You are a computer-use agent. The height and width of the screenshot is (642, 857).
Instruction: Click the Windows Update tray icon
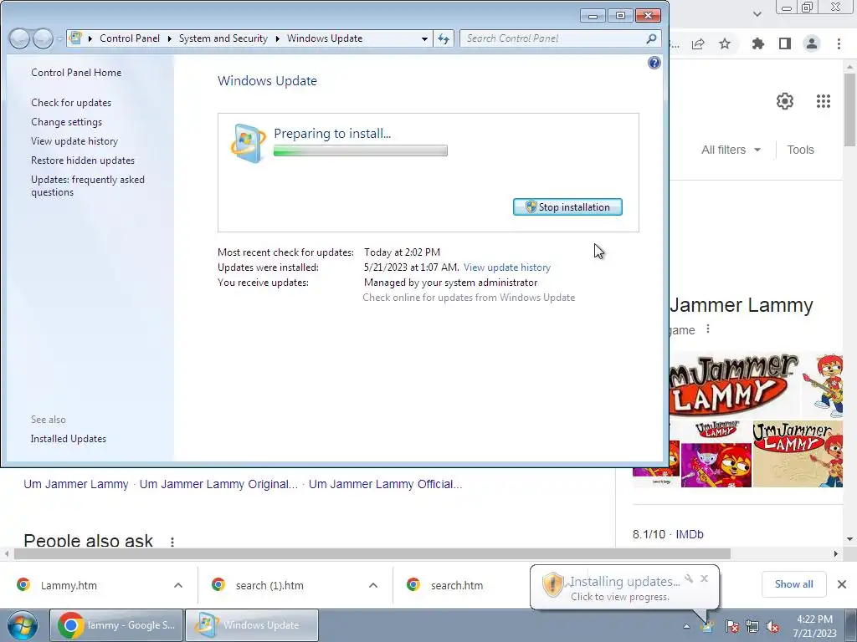(708, 626)
